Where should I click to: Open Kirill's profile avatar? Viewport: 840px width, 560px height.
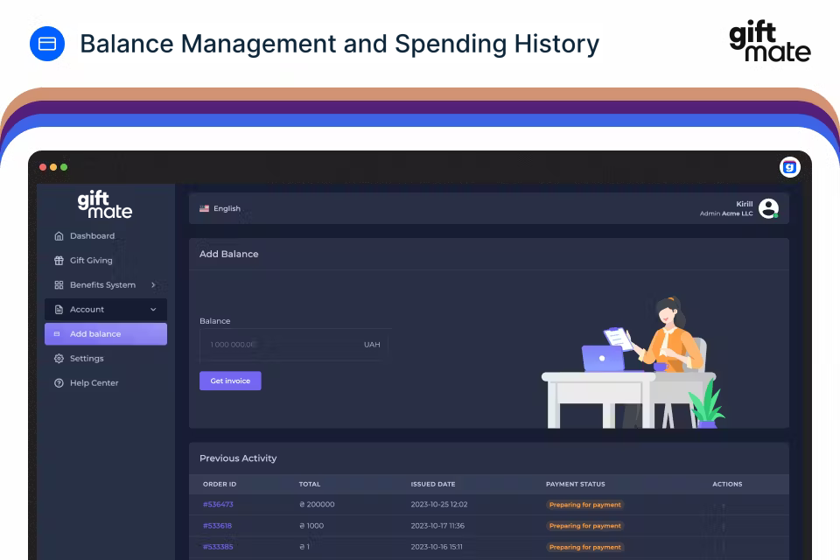(x=768, y=208)
